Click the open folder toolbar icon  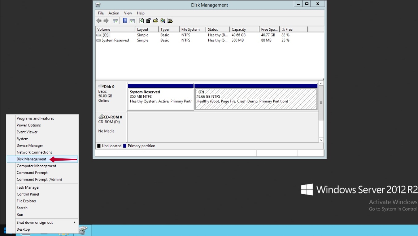[156, 21]
